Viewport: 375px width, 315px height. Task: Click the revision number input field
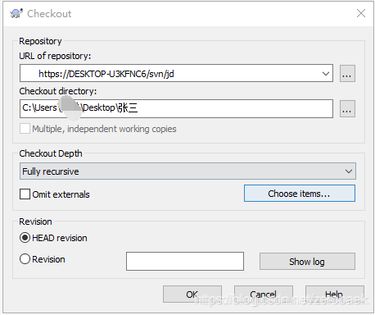coord(185,261)
